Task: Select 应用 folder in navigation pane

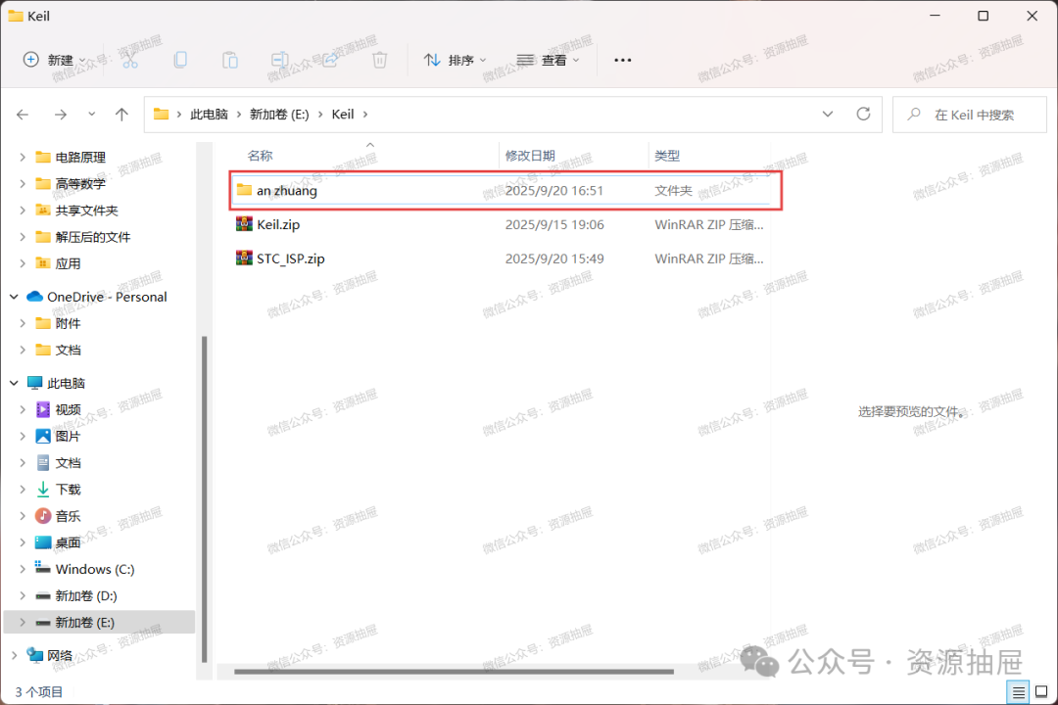Action: (x=68, y=263)
